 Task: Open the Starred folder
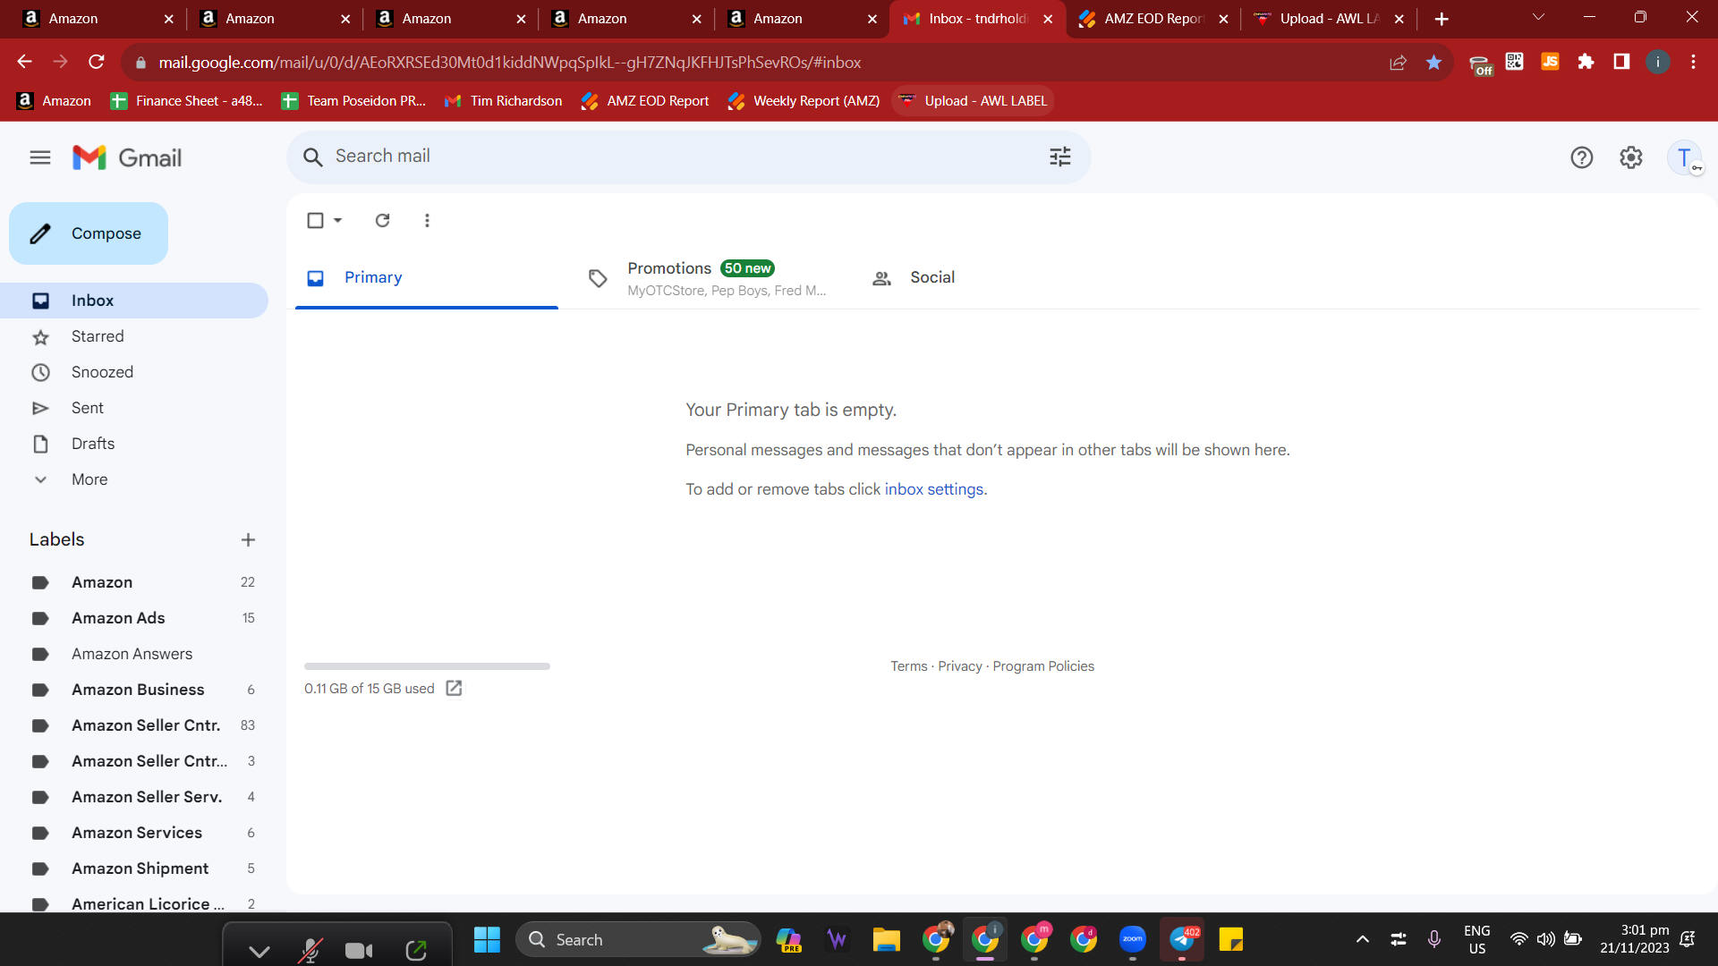click(134, 336)
